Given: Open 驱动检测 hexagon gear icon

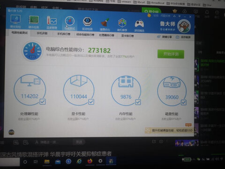Looking at the screenshot, I should pyautogui.click(x=87, y=23).
